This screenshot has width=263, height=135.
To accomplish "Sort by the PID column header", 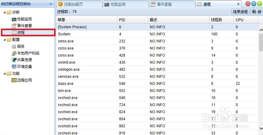I will click(132, 20).
